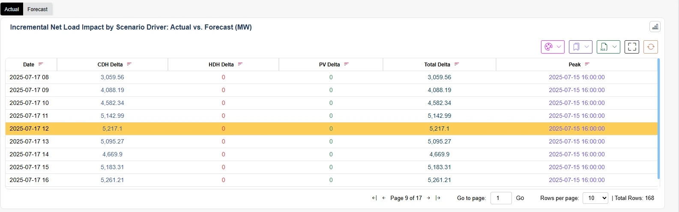The image size is (679, 212).
Task: Select the Actual tab
Action: [x=12, y=9]
